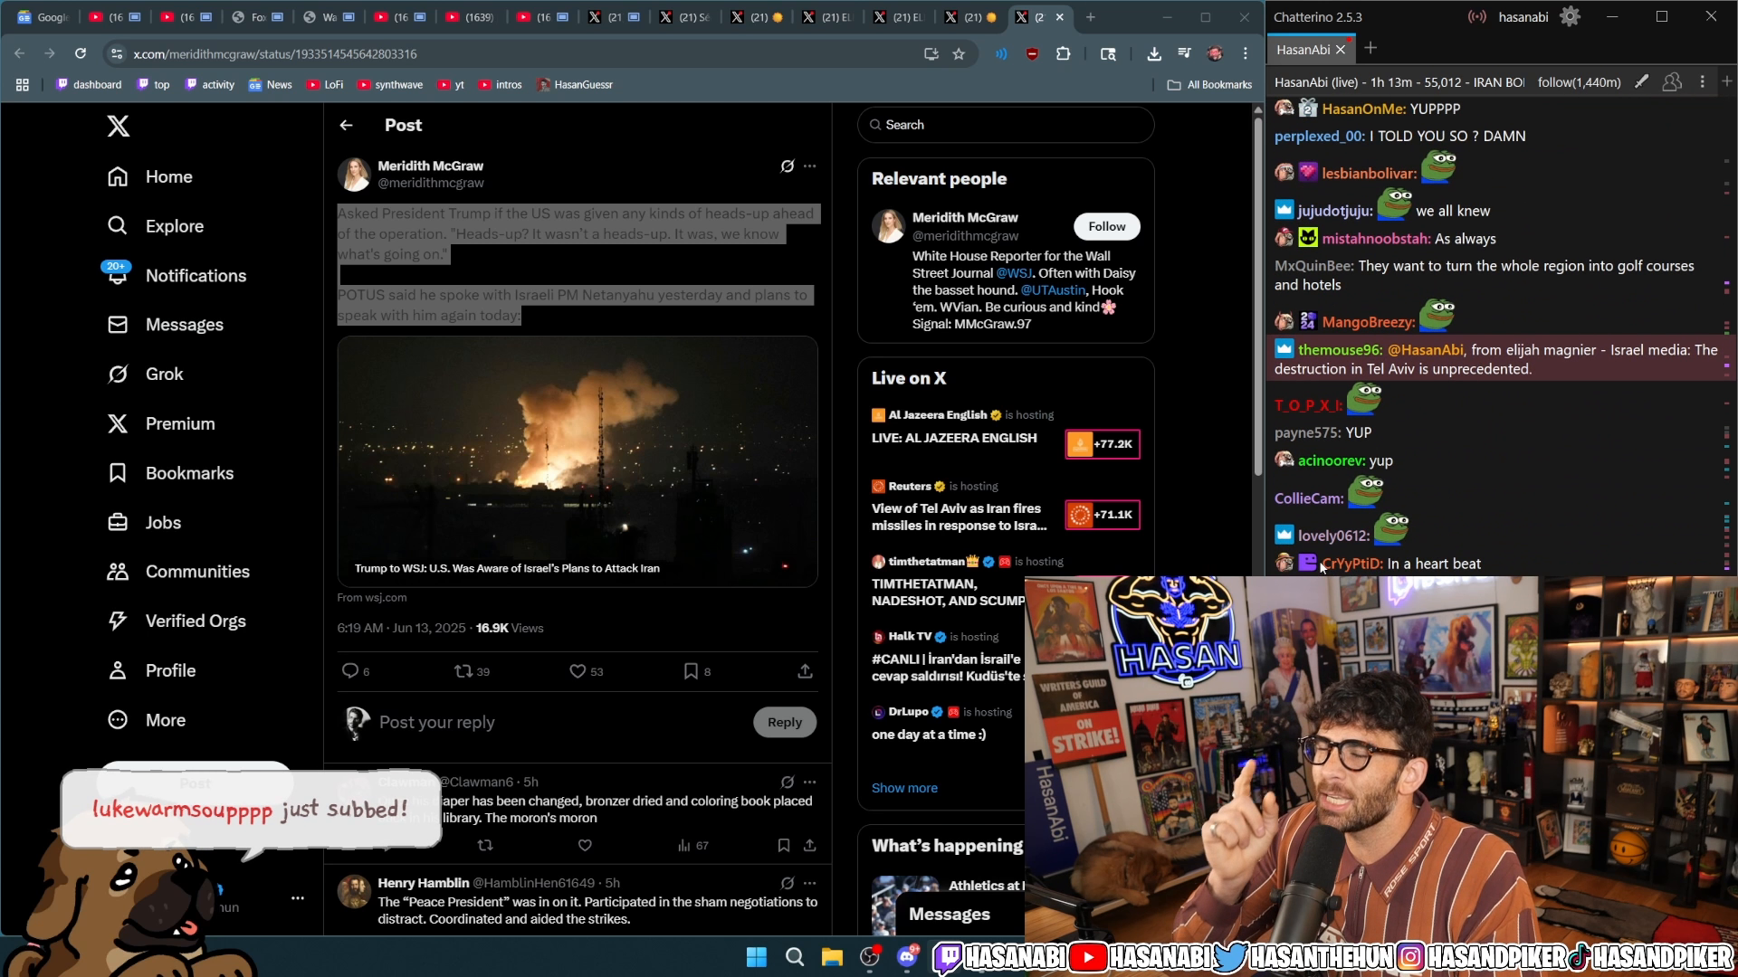Open Grok from the X sidebar
The image size is (1738, 977).
[x=166, y=374]
